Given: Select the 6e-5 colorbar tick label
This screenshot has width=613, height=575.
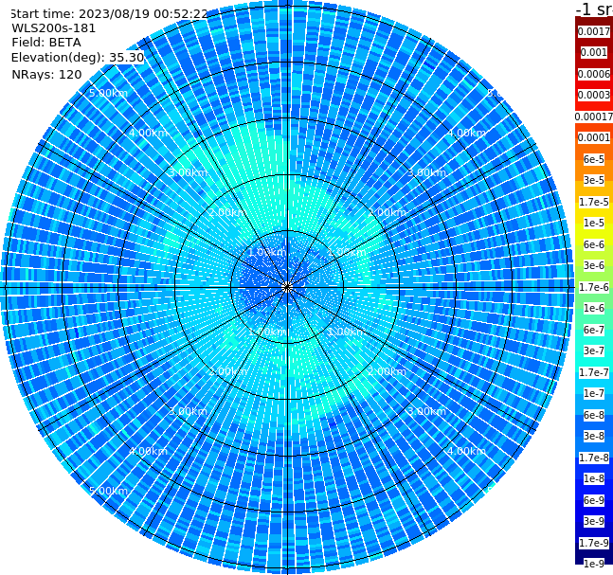Looking at the screenshot, I should point(594,159).
